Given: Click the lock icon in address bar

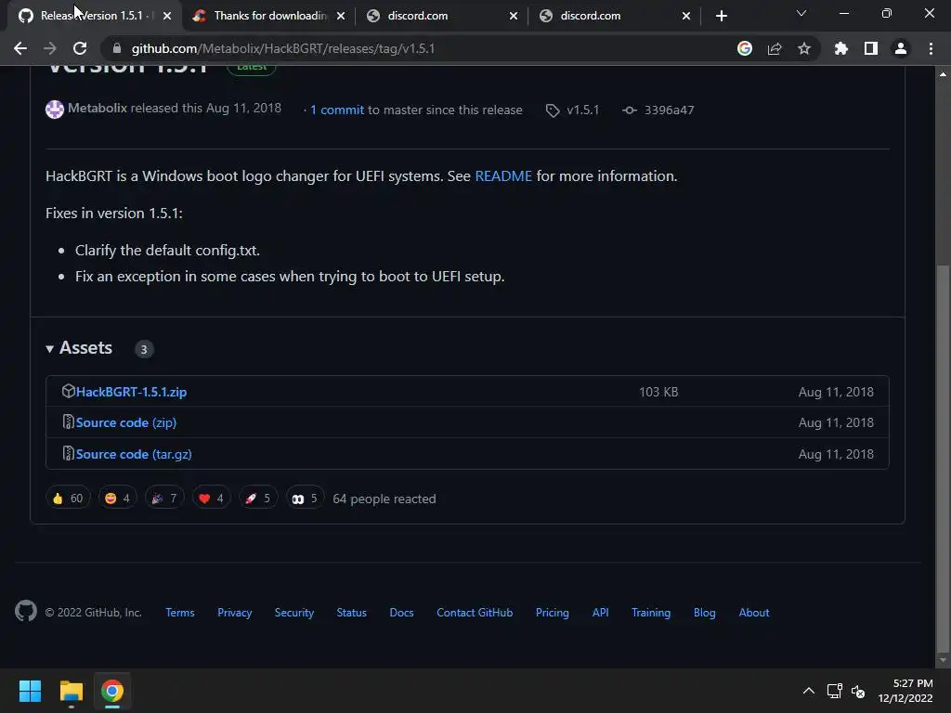Looking at the screenshot, I should (x=117, y=48).
